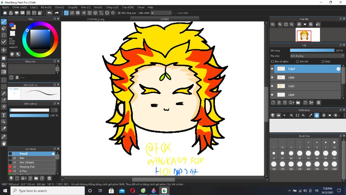Hide layer Lớp6 visibility dot
346x195 pixels.
[272, 78]
